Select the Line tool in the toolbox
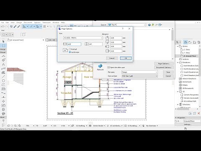The width and height of the screenshot is (201, 151). pyautogui.click(x=3, y=76)
